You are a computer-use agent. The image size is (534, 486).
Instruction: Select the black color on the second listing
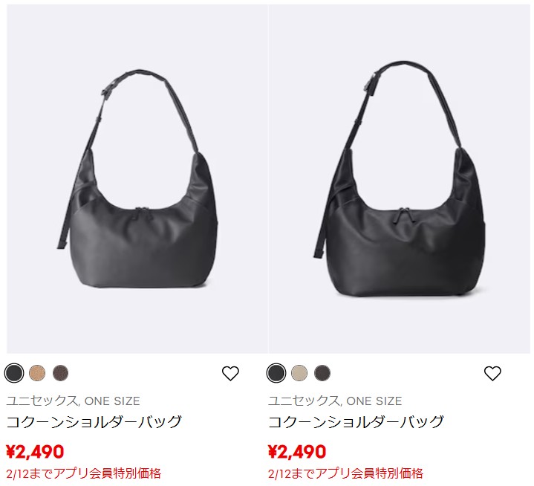(x=276, y=373)
